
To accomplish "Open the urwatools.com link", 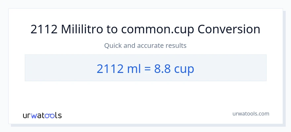I will pos(251,114).
